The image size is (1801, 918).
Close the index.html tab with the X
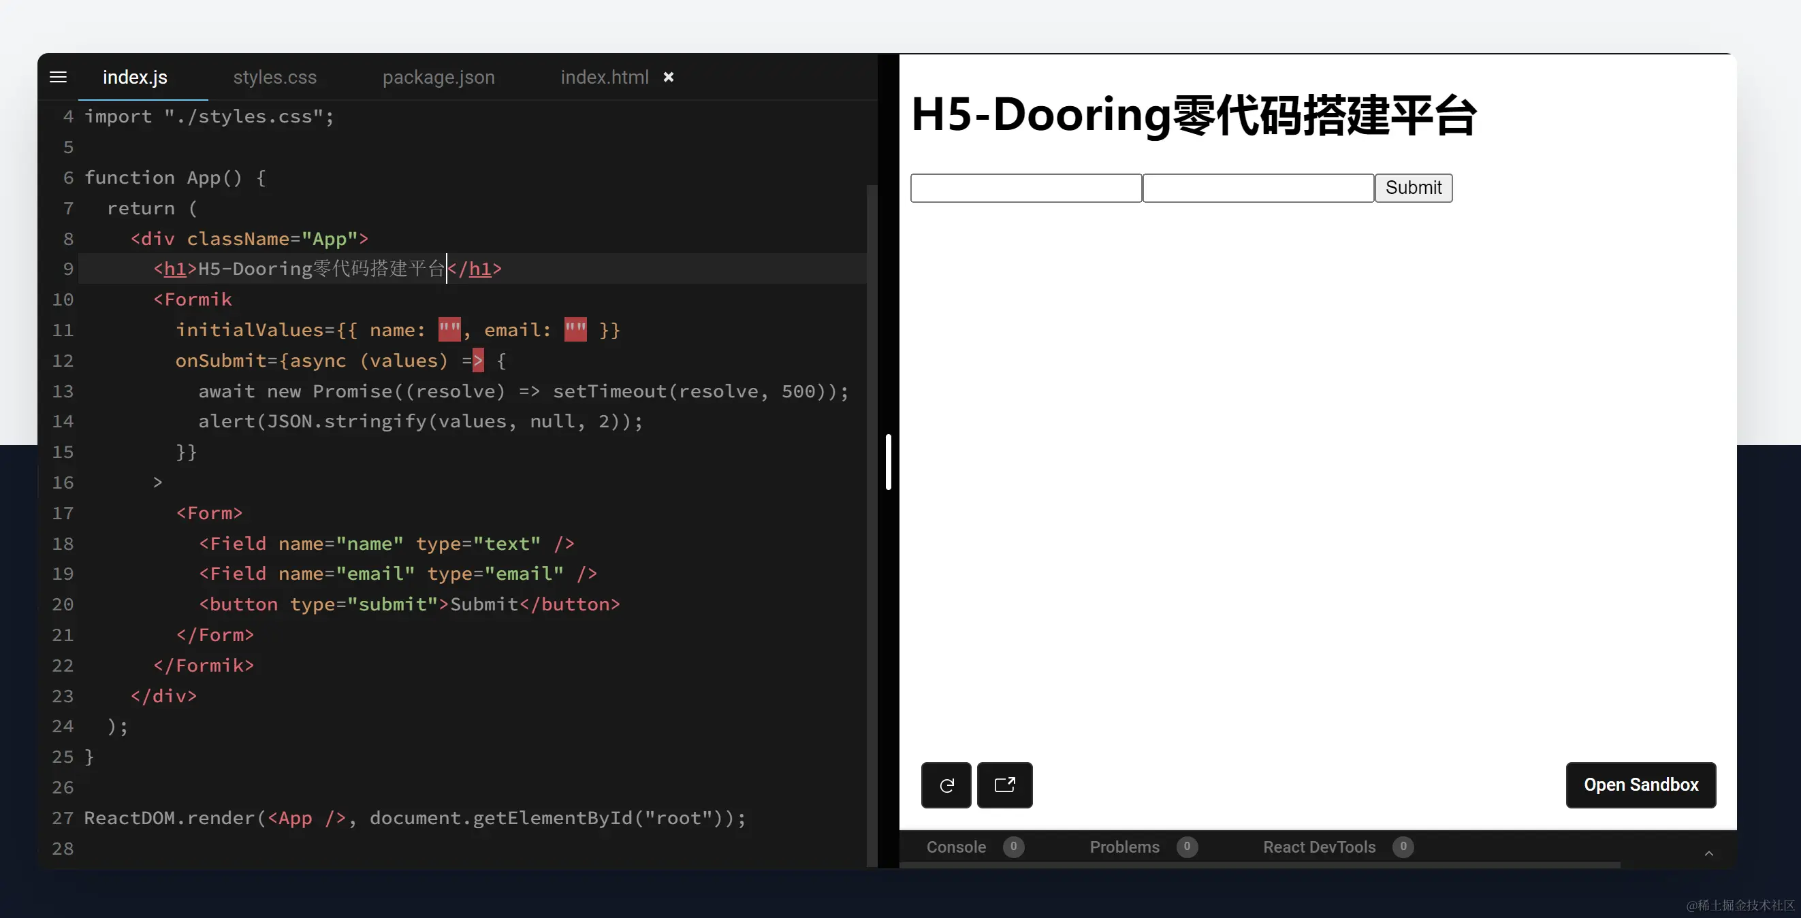pyautogui.click(x=669, y=77)
